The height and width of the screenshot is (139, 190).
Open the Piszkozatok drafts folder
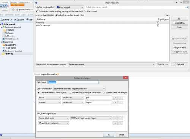9,33
